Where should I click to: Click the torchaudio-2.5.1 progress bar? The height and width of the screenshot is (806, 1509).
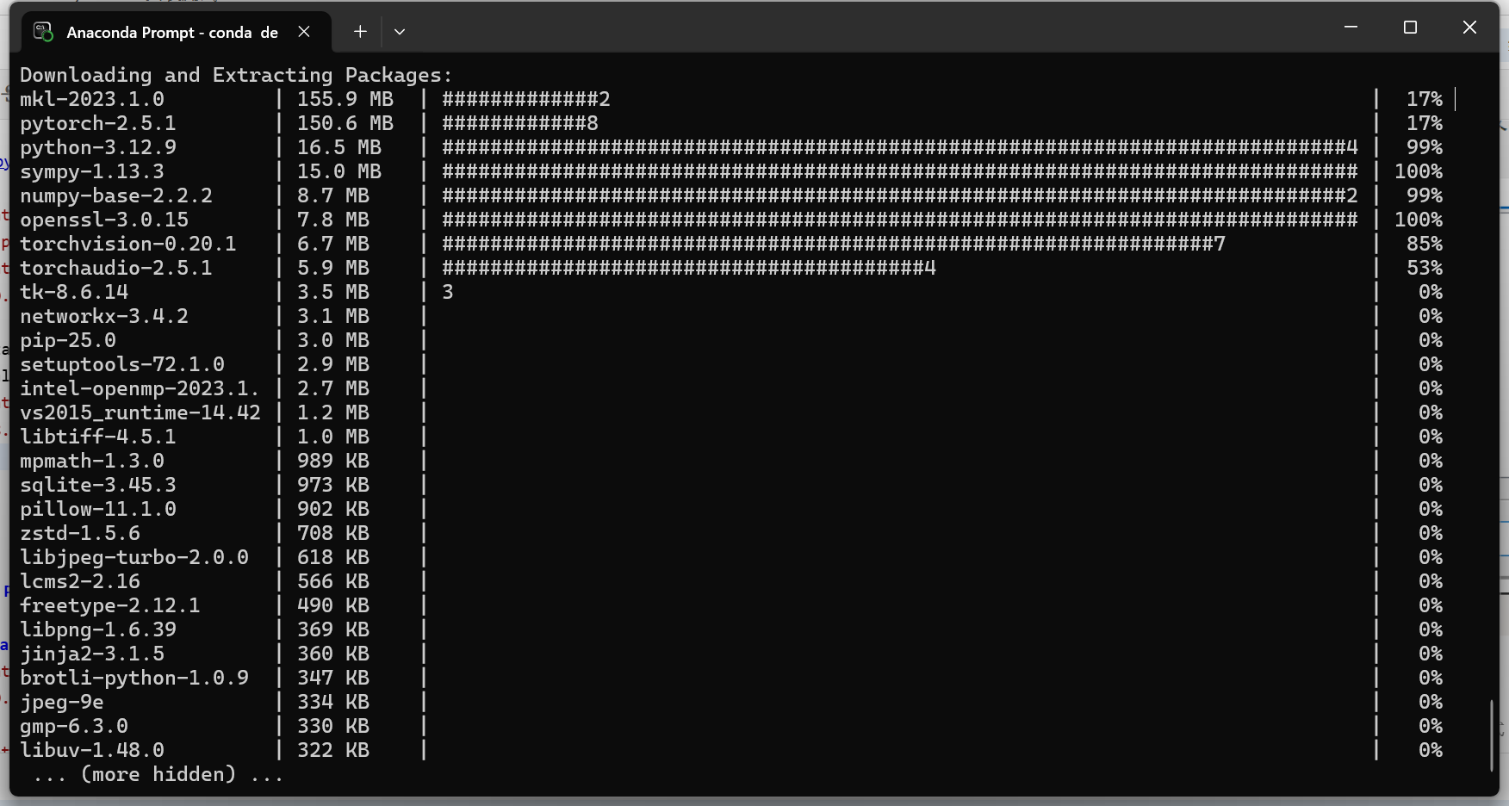(688, 268)
